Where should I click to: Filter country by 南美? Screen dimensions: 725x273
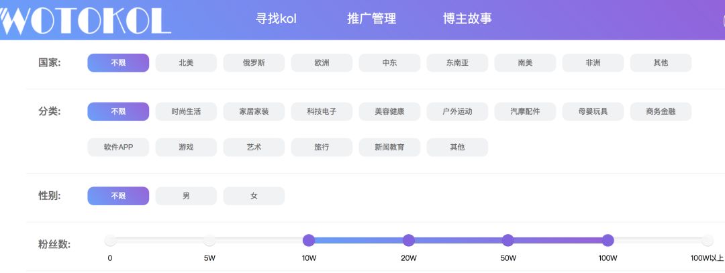pos(525,63)
